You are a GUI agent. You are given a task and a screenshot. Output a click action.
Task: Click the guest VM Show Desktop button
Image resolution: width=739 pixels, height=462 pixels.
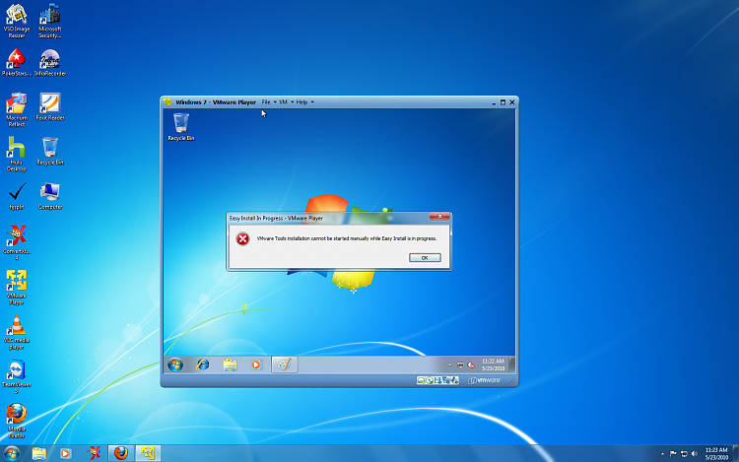[512, 364]
